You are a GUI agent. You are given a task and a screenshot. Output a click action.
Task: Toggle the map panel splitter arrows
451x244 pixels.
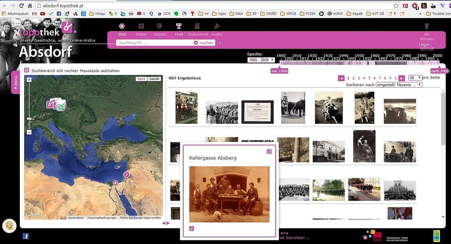(166, 223)
